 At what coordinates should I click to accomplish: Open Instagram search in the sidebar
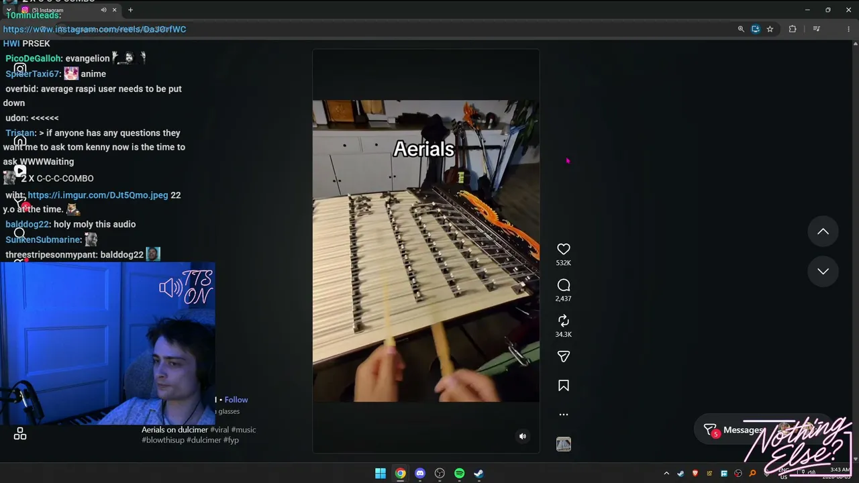[x=19, y=233]
